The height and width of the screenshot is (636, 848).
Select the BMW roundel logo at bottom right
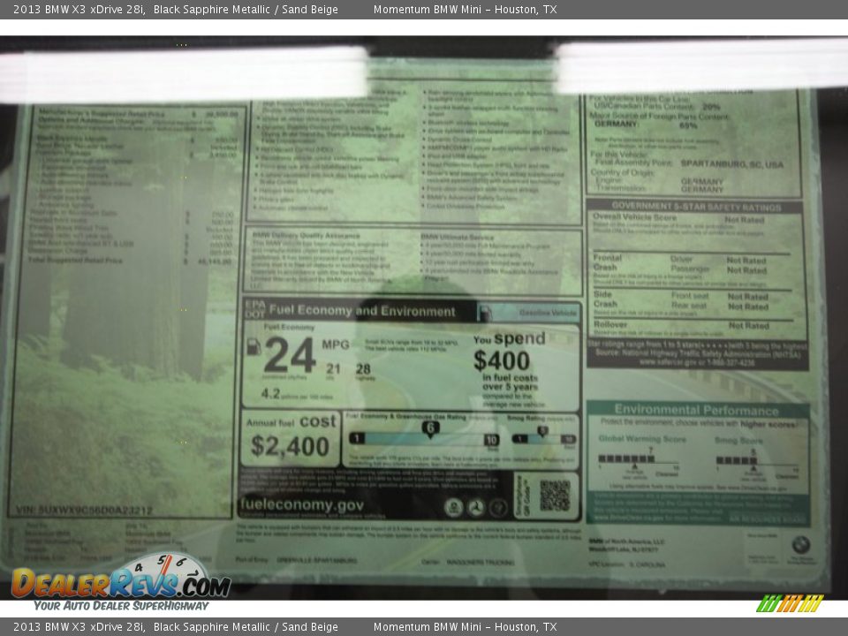(x=801, y=545)
